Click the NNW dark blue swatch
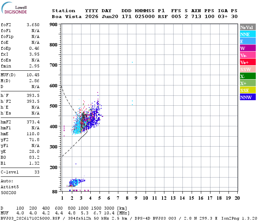The height and width of the screenshot is (221, 258). pos(248,97)
